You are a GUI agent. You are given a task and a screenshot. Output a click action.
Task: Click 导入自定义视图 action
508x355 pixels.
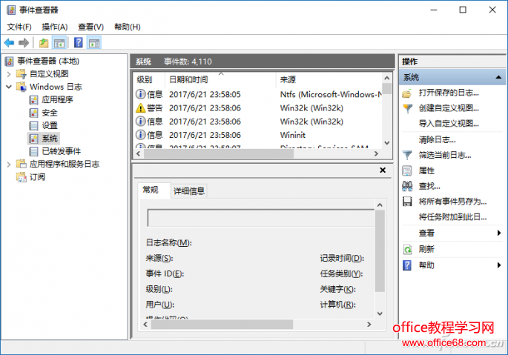pyautogui.click(x=449, y=124)
